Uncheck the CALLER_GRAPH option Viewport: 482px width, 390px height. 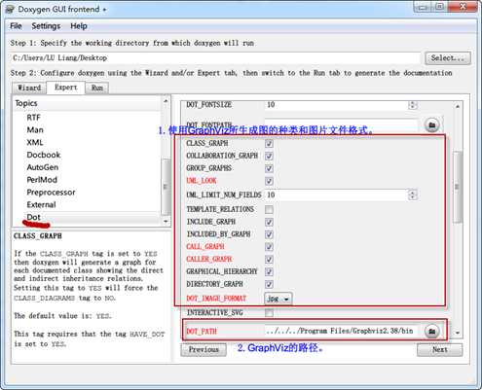[x=269, y=260]
